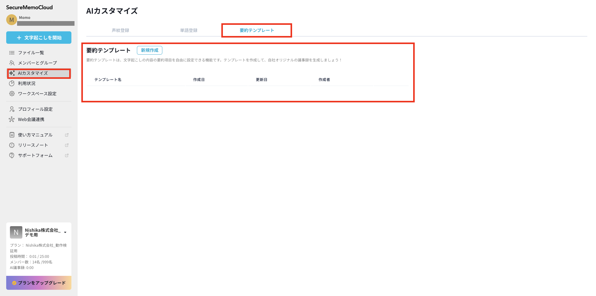596x296 pixels.
Task: Click the usage status pie chart icon
Action: click(x=12, y=83)
